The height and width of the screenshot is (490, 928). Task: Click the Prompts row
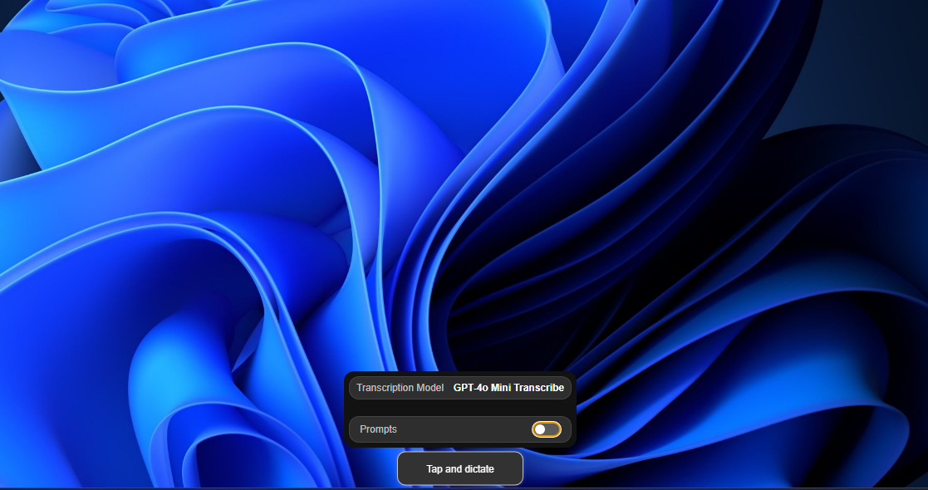click(459, 429)
